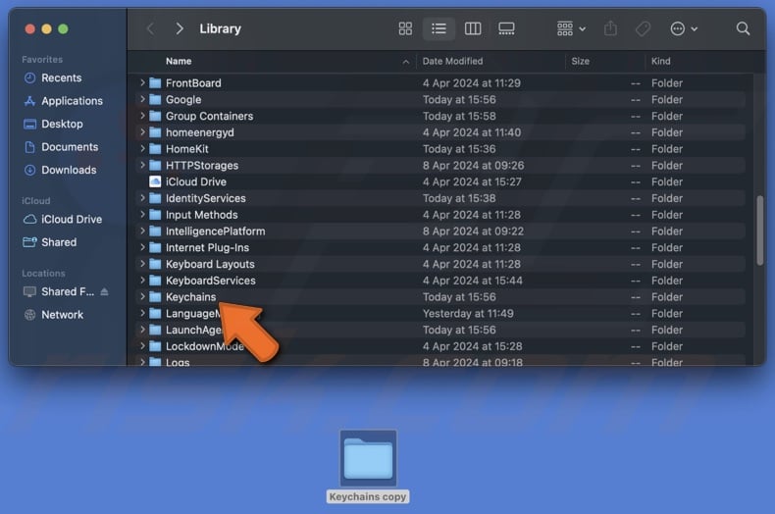Image resolution: width=775 pixels, height=514 pixels.
Task: Select the HTTPStorages row
Action: pos(439,165)
